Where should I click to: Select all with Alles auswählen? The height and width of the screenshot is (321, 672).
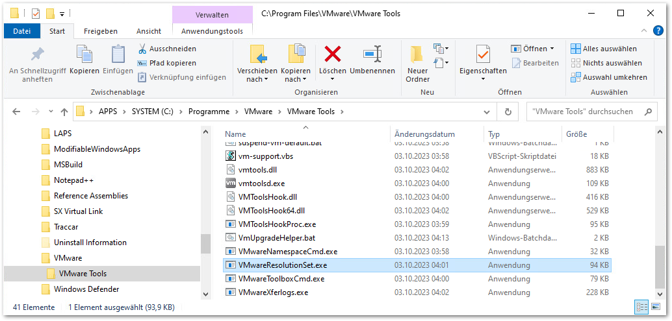pos(603,49)
